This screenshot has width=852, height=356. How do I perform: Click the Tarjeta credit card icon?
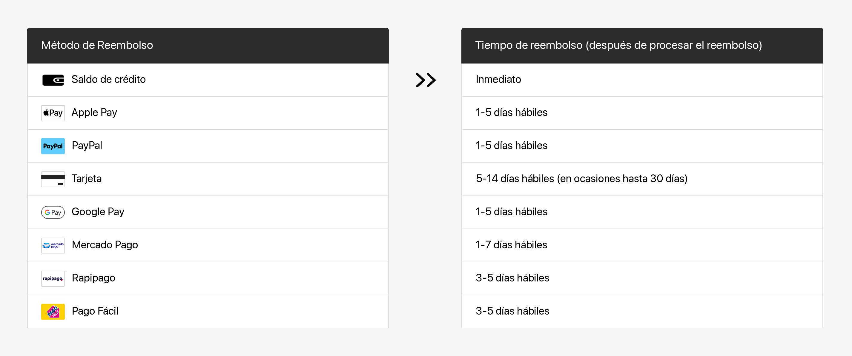click(x=53, y=179)
